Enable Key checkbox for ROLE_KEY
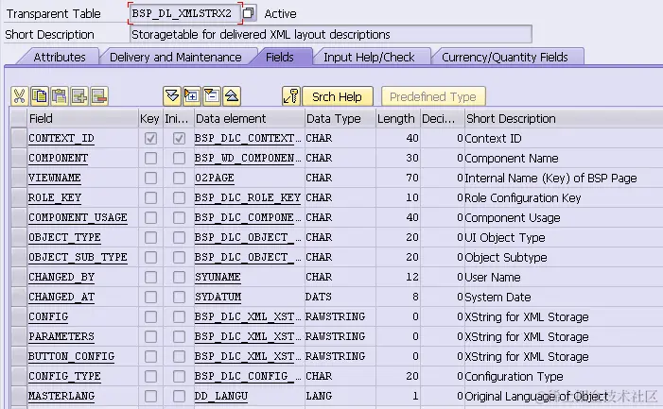Viewport: 663px width, 409px height. pos(150,198)
